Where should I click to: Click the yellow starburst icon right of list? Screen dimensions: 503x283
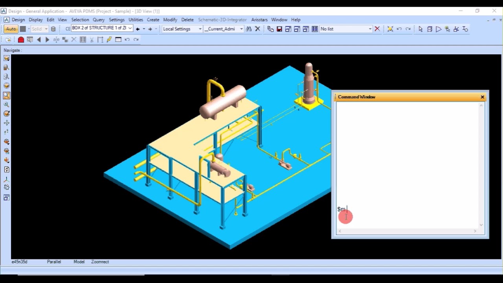[x=390, y=29]
